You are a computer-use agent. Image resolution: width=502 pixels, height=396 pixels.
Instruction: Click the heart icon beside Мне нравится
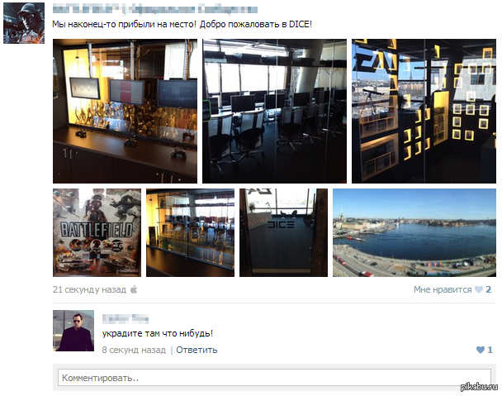tap(479, 289)
